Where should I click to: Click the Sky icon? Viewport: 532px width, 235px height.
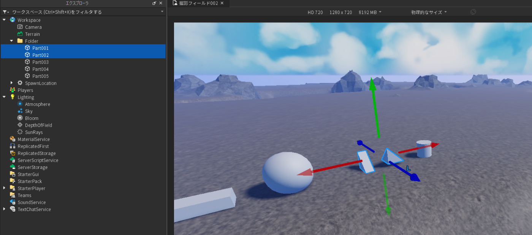[20, 111]
